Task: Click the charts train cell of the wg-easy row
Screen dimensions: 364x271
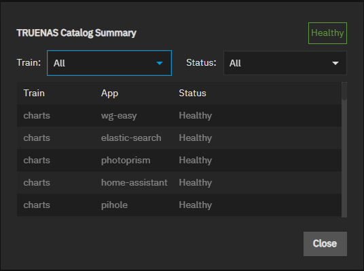Action: click(37, 116)
